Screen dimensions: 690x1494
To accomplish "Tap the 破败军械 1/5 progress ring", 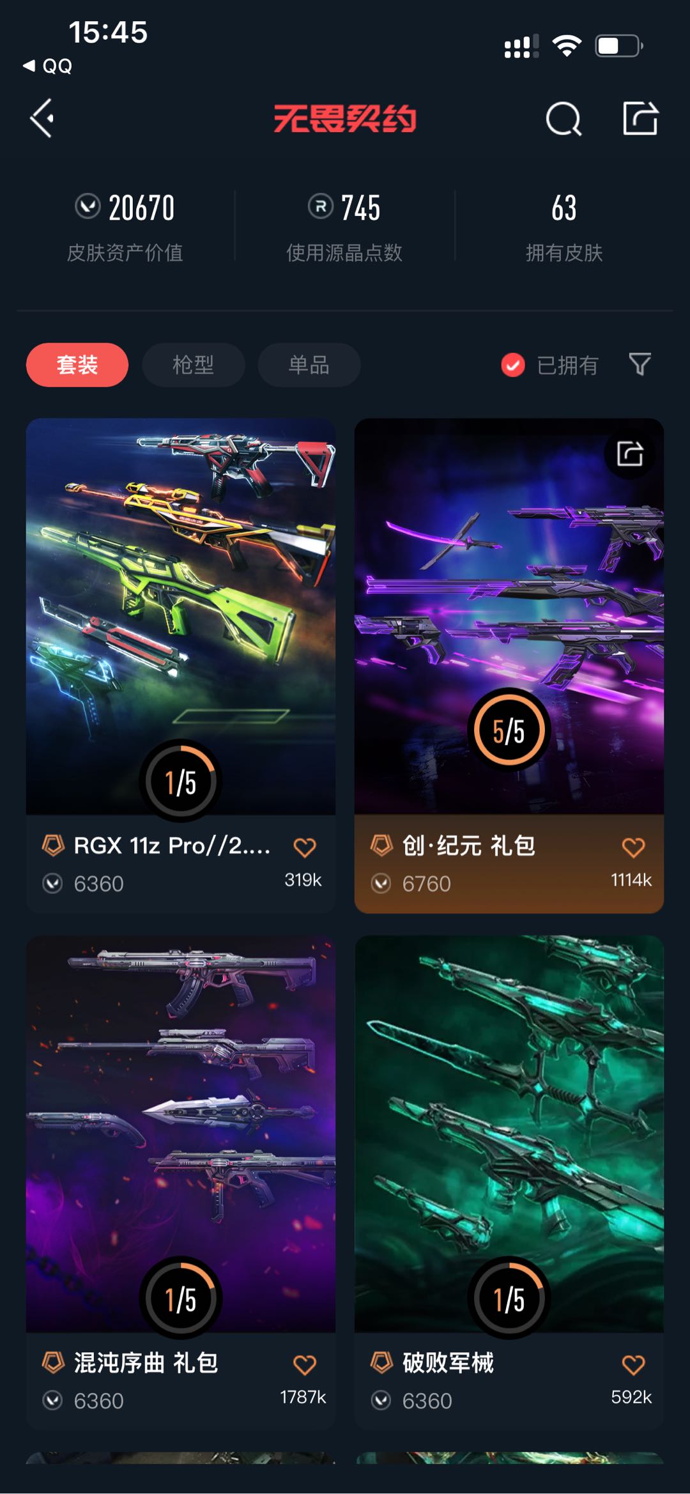I will click(x=509, y=1298).
